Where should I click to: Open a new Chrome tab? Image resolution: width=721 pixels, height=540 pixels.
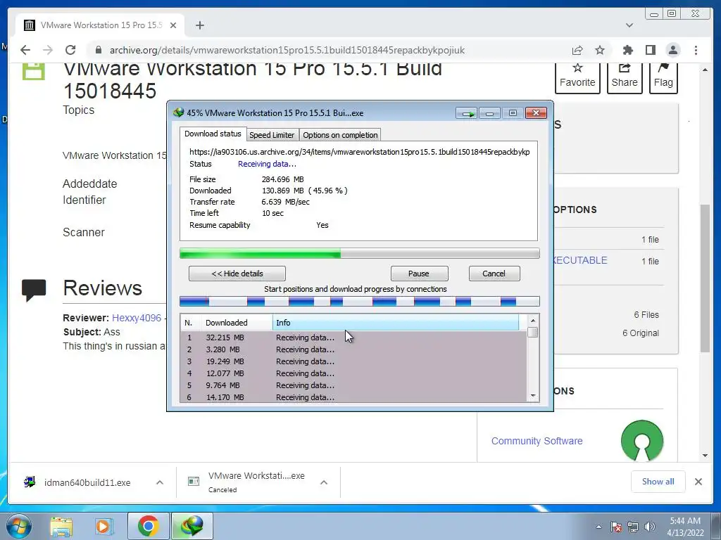(199, 25)
